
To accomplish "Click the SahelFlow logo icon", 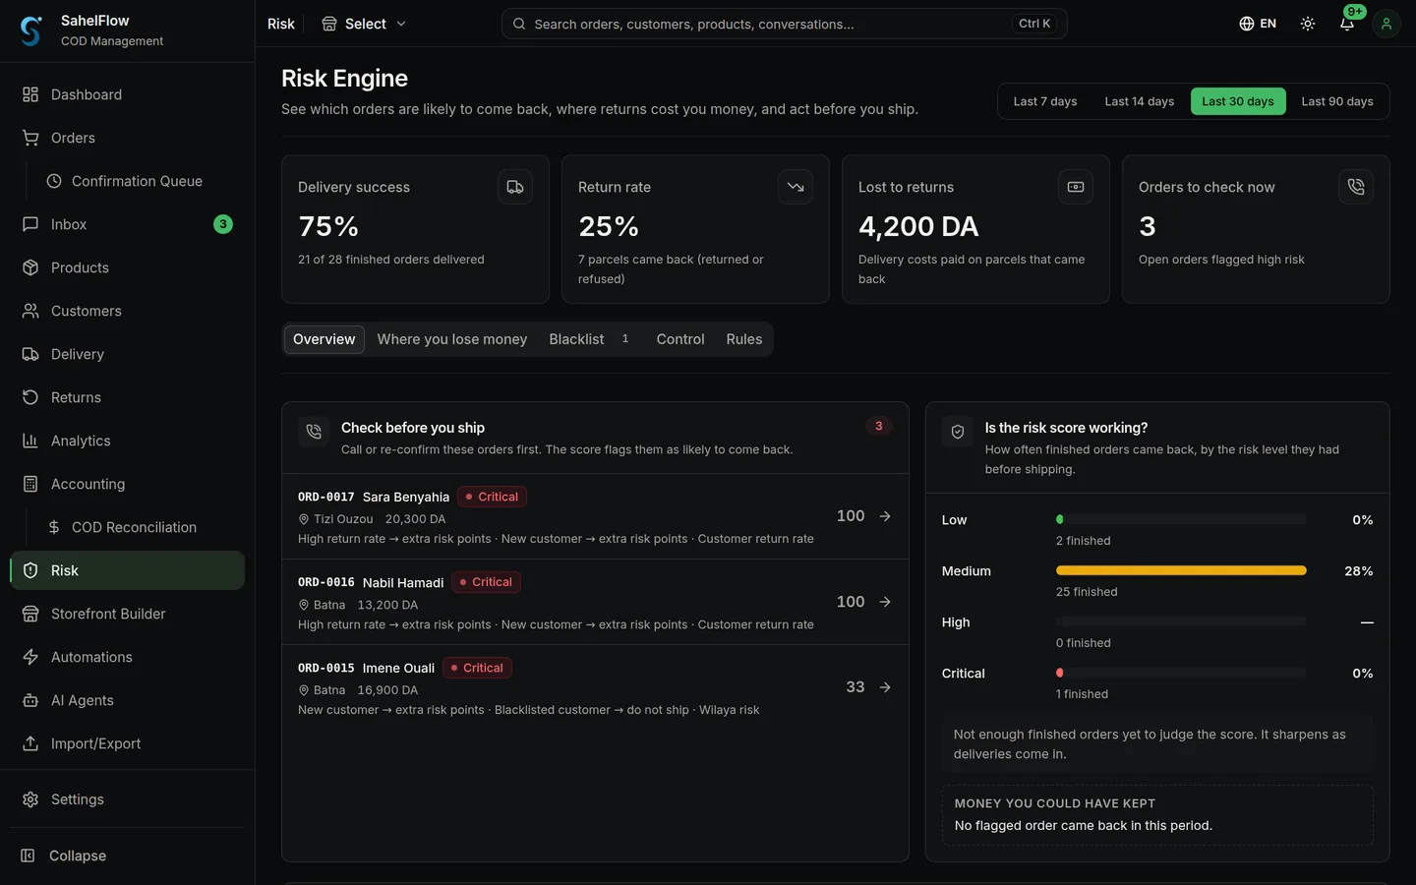I will (x=31, y=30).
